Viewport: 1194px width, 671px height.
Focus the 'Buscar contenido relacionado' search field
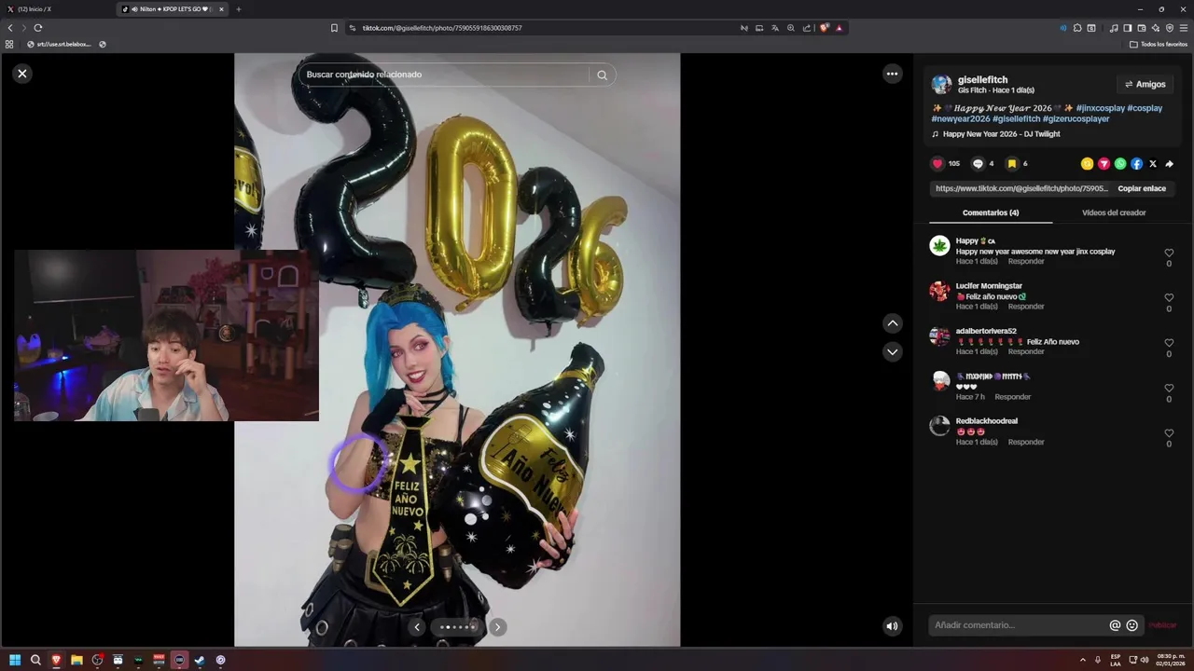445,75
